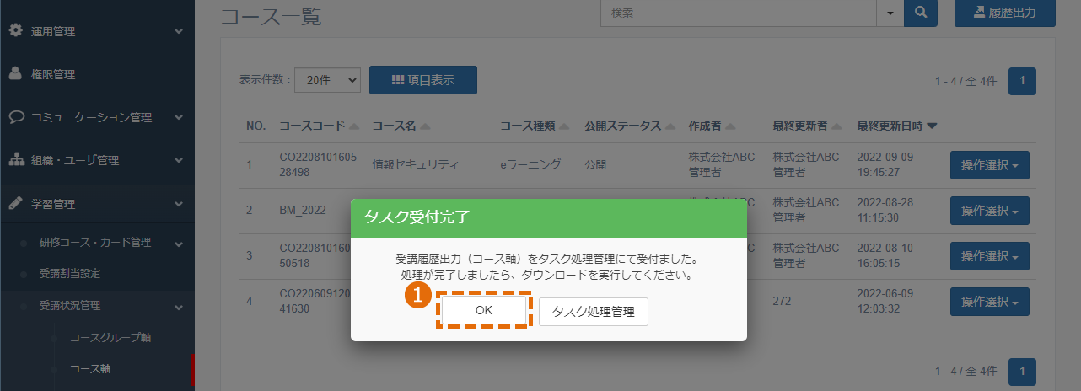Open the search options dropdown arrow
Image resolution: width=1081 pixels, height=391 pixels.
[890, 13]
